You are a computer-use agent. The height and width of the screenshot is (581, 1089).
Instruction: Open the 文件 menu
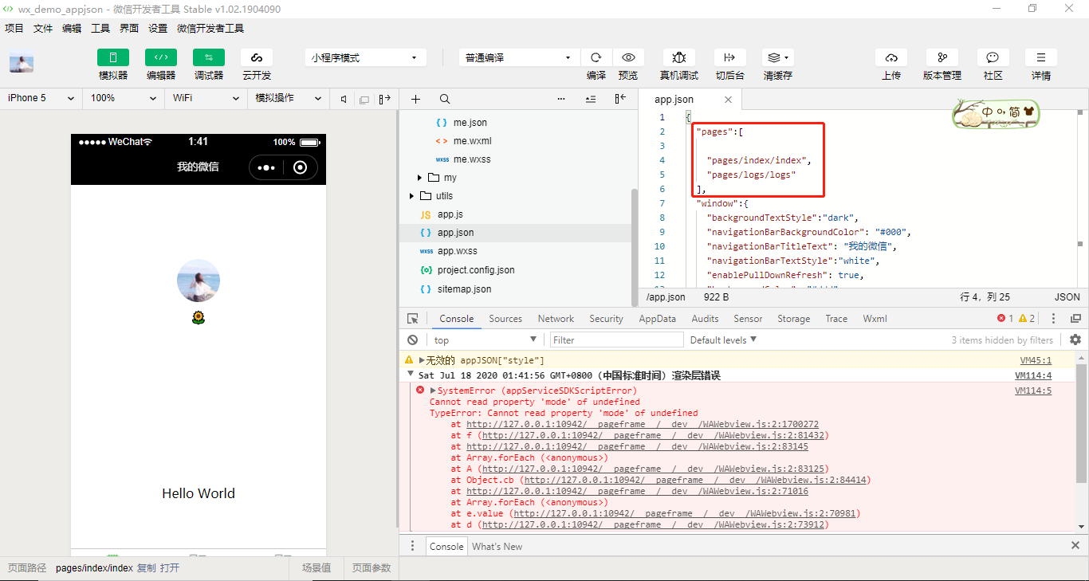tap(43, 29)
